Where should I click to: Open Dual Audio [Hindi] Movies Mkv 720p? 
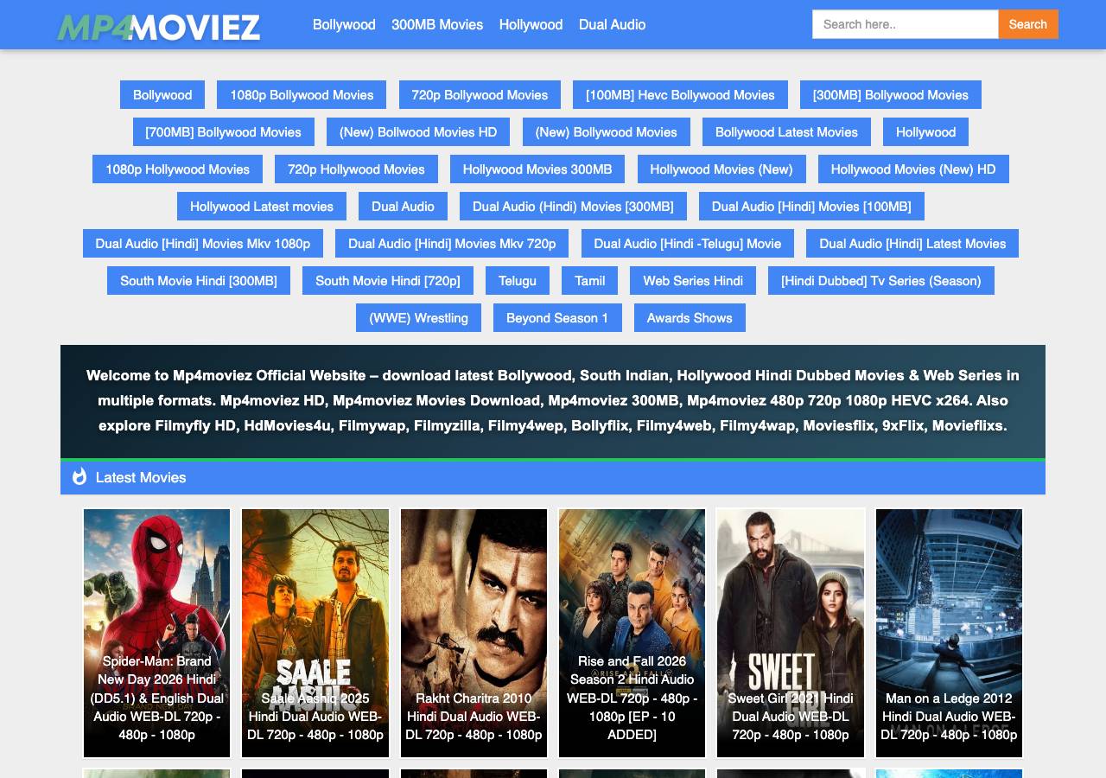[x=452, y=244]
